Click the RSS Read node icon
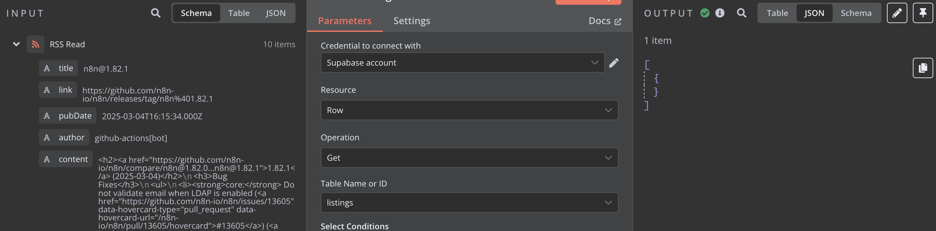 pyautogui.click(x=35, y=44)
